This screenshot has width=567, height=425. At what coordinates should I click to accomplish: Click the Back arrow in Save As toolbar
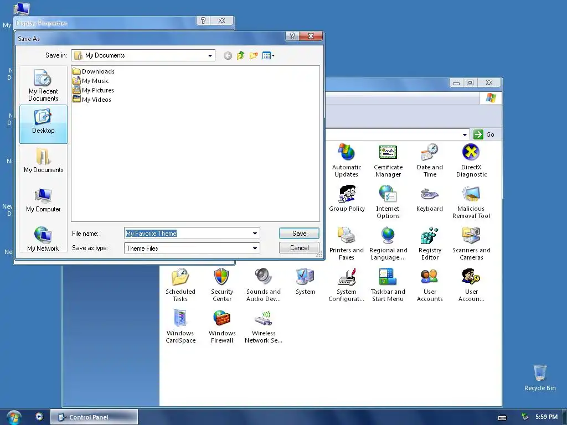click(x=228, y=56)
